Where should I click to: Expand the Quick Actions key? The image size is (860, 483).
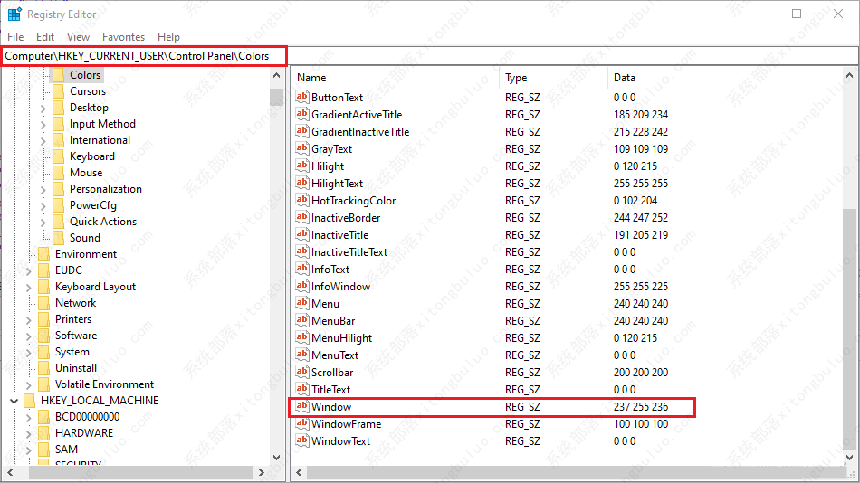coord(43,222)
